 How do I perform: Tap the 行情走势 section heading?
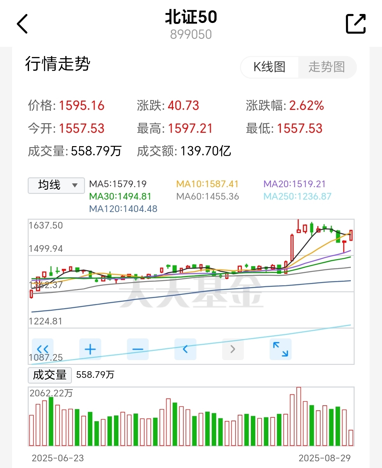click(58, 64)
